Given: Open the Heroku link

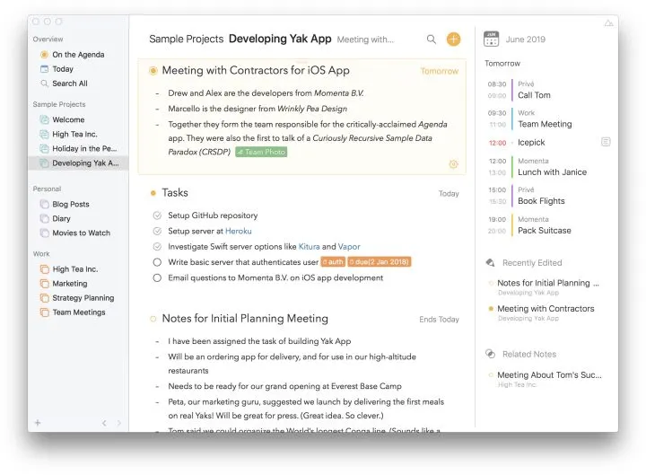Looking at the screenshot, I should (238, 231).
